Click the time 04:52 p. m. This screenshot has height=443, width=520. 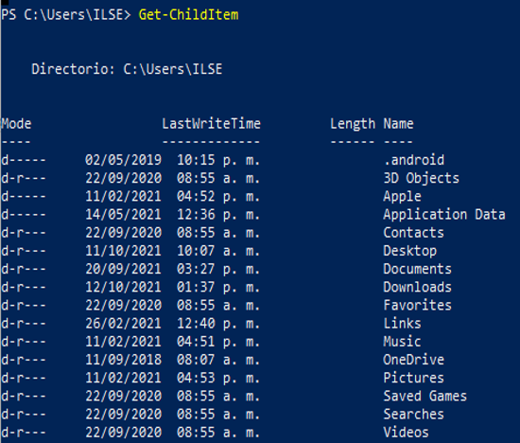point(218,197)
